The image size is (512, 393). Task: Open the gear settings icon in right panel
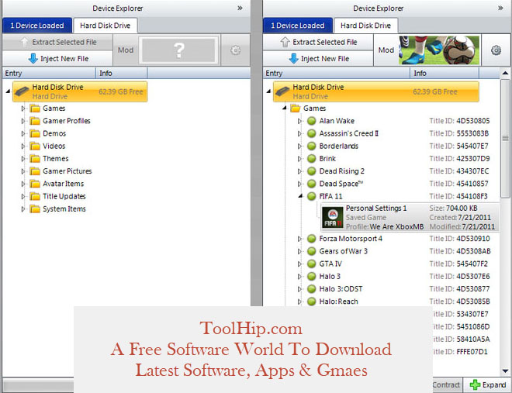pyautogui.click(x=496, y=50)
